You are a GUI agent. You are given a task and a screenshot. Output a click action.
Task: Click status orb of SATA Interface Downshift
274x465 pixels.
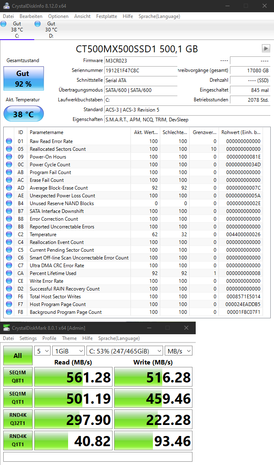coord(9,211)
